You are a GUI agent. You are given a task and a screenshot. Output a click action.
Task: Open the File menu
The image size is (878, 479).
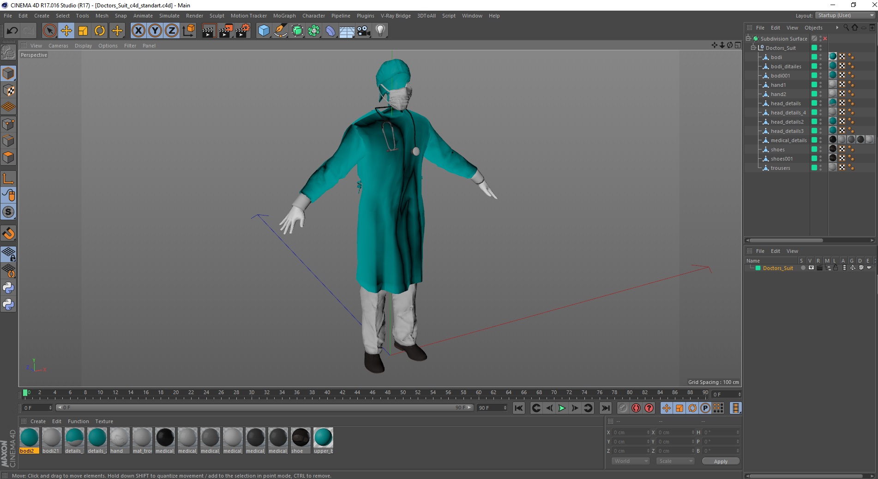(x=8, y=16)
